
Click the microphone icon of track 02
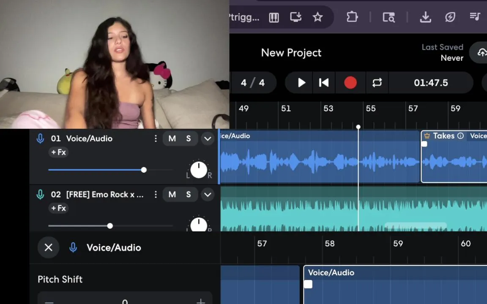pyautogui.click(x=40, y=195)
